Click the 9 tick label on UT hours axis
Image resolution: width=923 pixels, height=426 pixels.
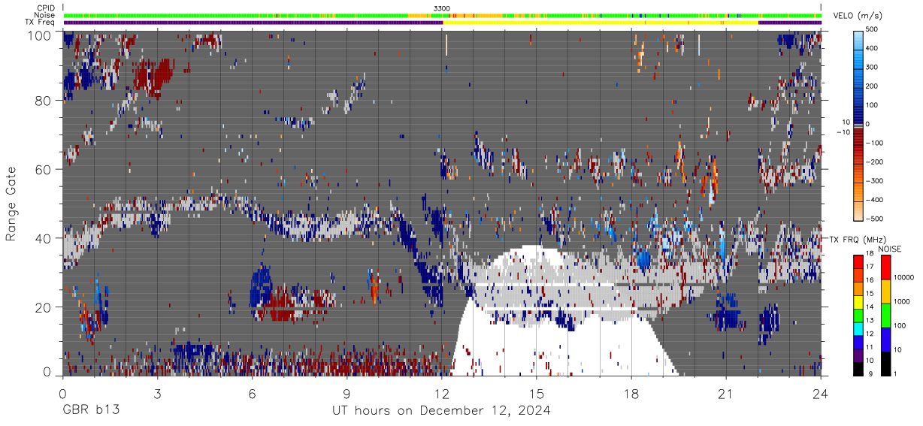[347, 393]
